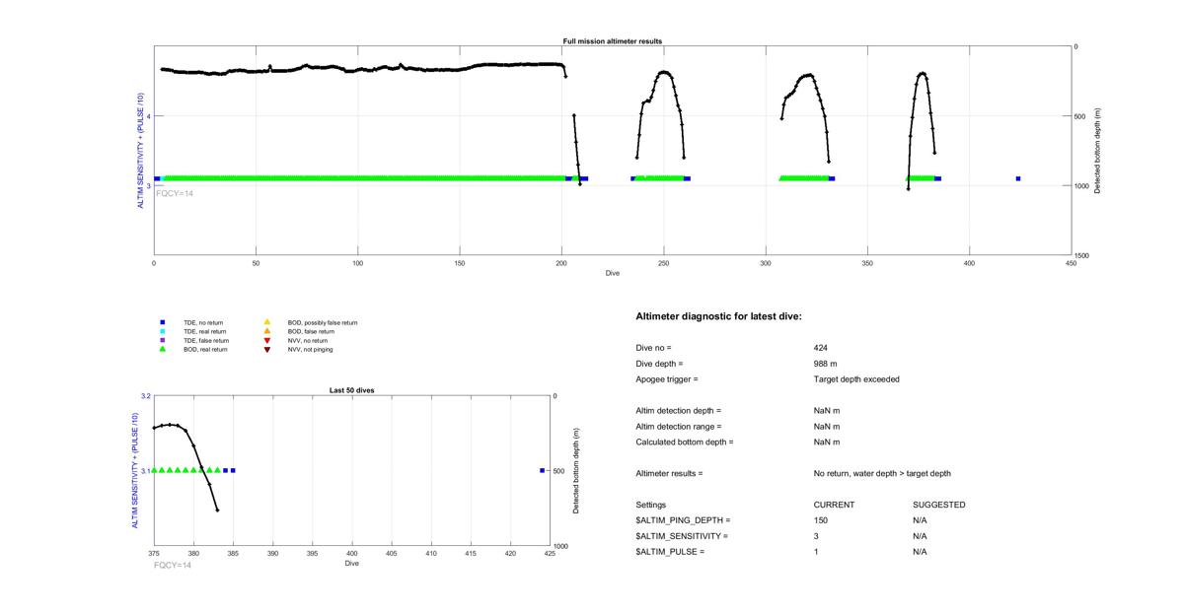The height and width of the screenshot is (613, 1184).
Task: Click the dive depth value '988 m'
Action: click(x=826, y=364)
